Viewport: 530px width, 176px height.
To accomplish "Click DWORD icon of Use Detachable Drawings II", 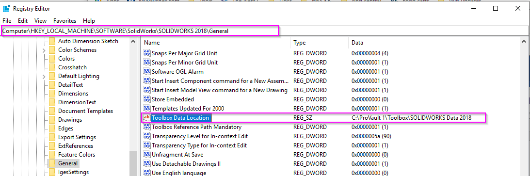I will [x=147, y=164].
